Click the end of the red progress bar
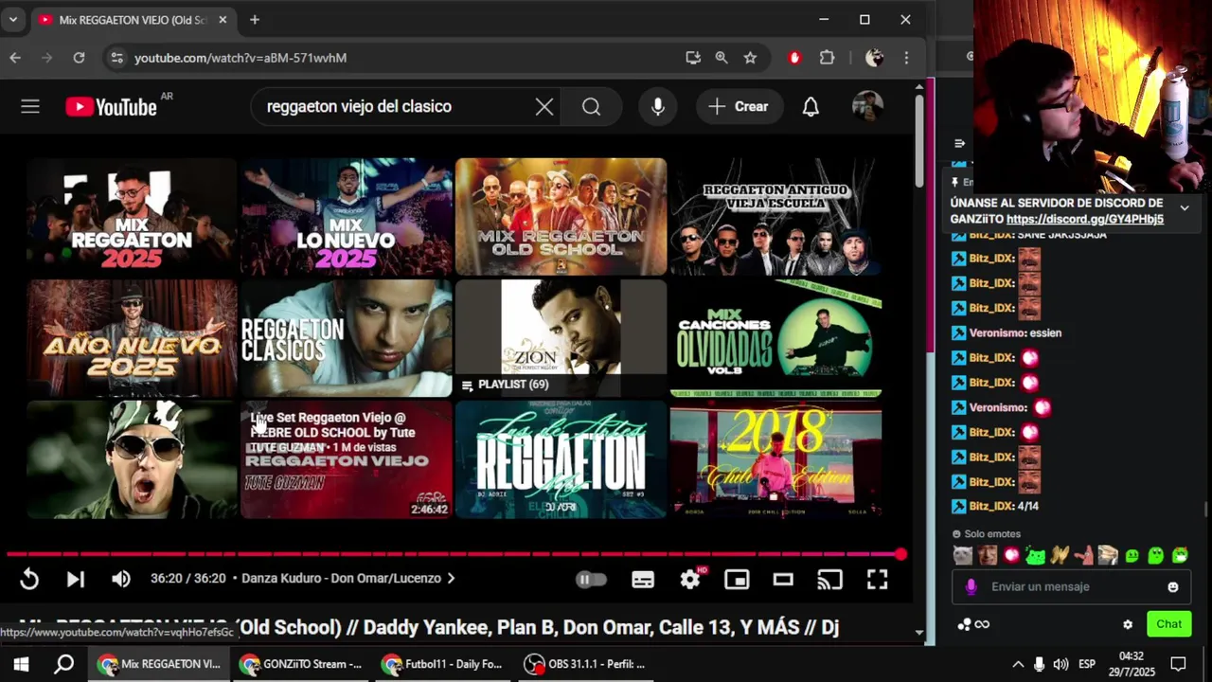 (900, 555)
